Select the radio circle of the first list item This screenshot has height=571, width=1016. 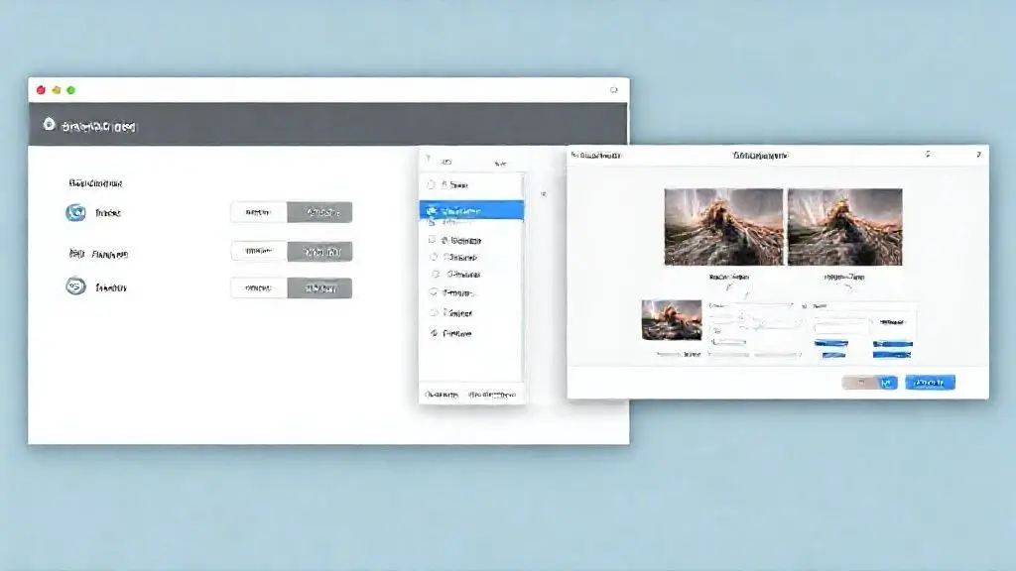(431, 184)
